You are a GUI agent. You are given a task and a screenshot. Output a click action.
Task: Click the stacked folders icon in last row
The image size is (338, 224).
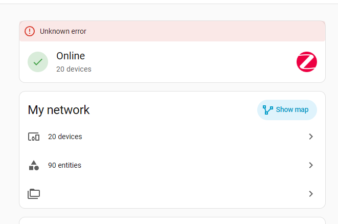click(x=34, y=194)
